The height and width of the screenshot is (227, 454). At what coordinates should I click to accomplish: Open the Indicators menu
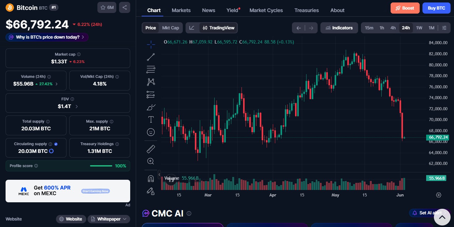click(339, 28)
